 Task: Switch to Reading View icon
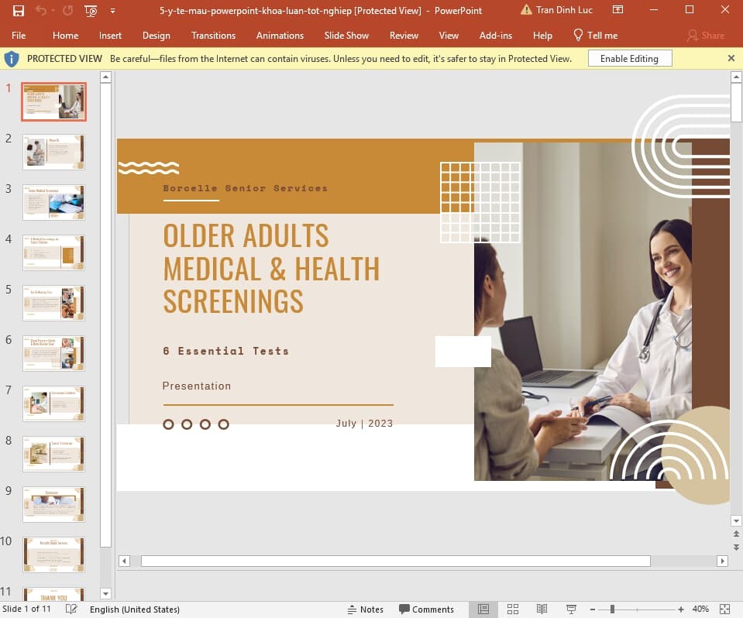click(x=542, y=609)
